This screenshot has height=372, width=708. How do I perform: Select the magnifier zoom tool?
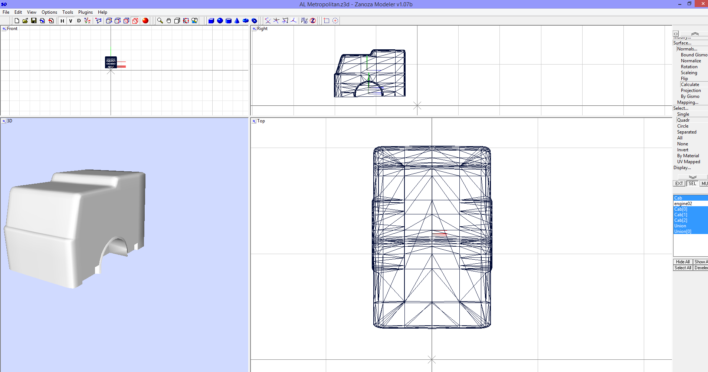click(x=160, y=21)
